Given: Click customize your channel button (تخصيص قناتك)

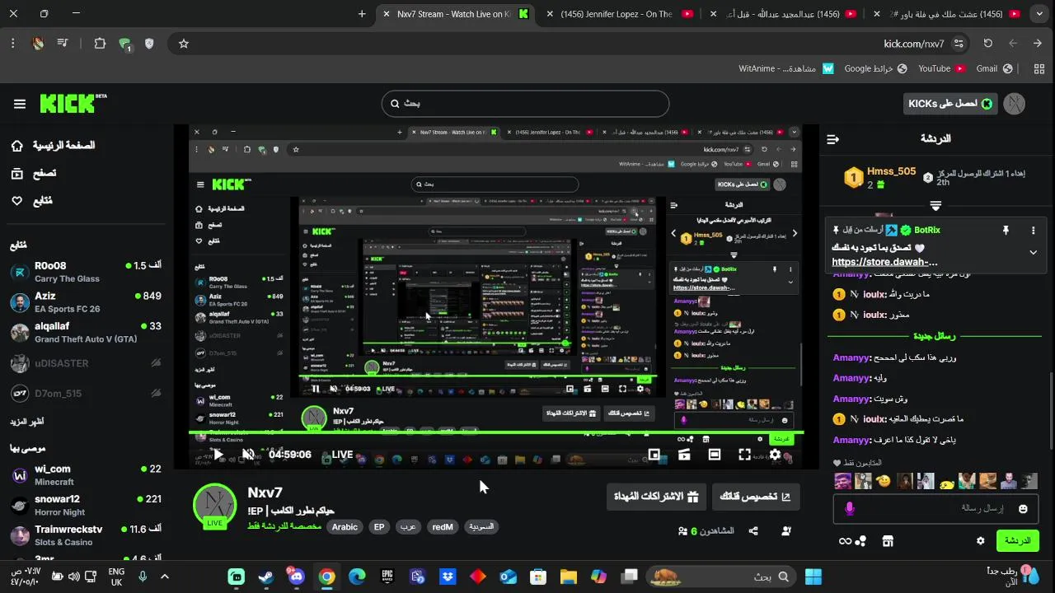Looking at the screenshot, I should [755, 497].
